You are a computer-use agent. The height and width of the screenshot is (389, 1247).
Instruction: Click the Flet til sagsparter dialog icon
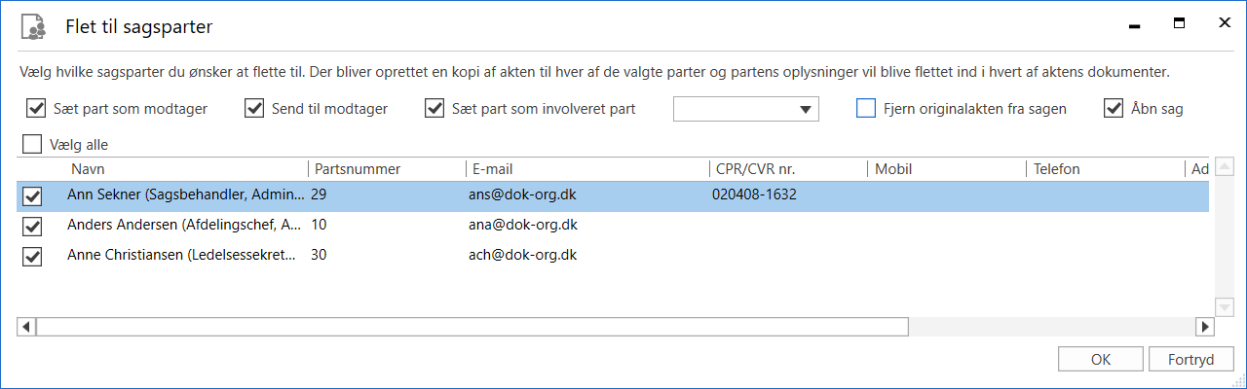pos(35,27)
